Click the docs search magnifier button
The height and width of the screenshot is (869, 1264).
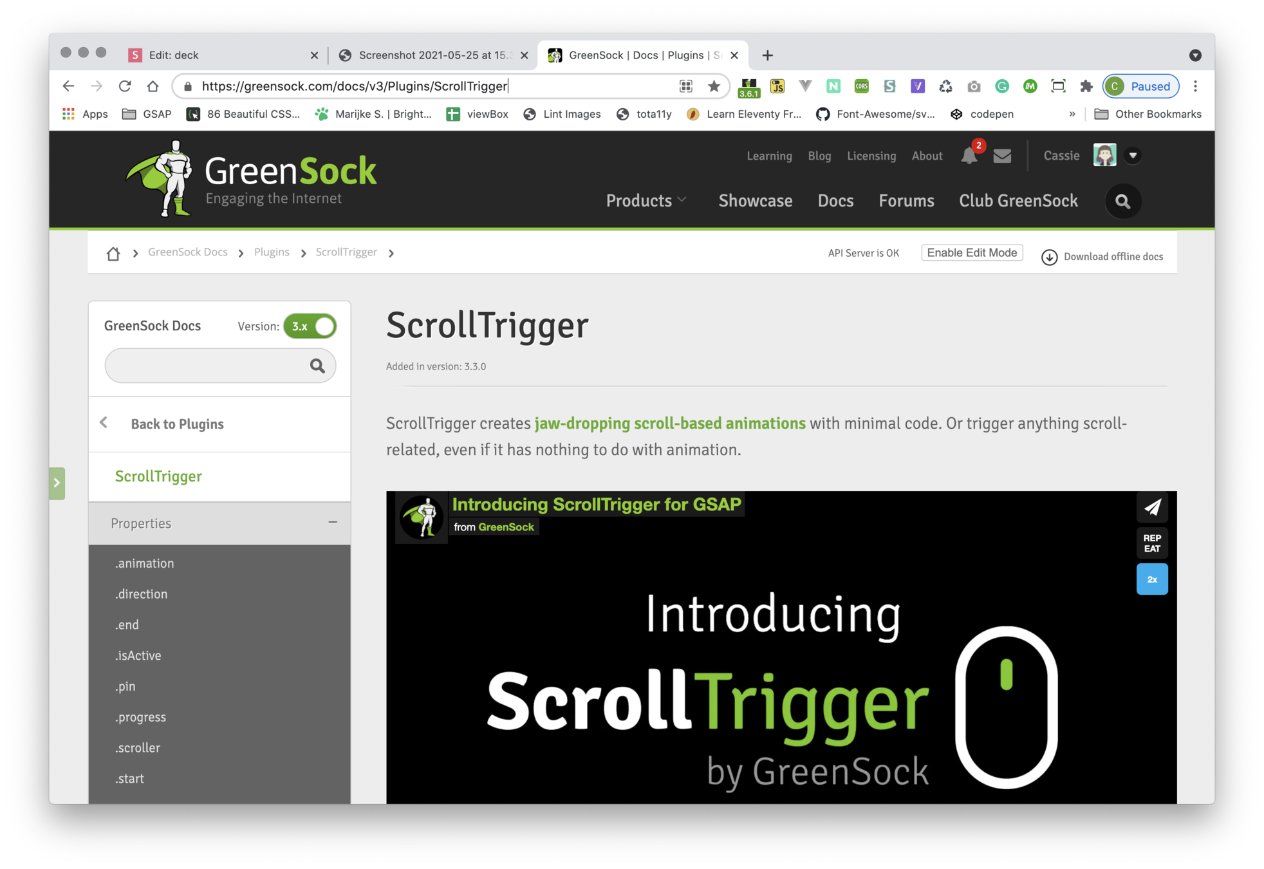click(x=317, y=366)
